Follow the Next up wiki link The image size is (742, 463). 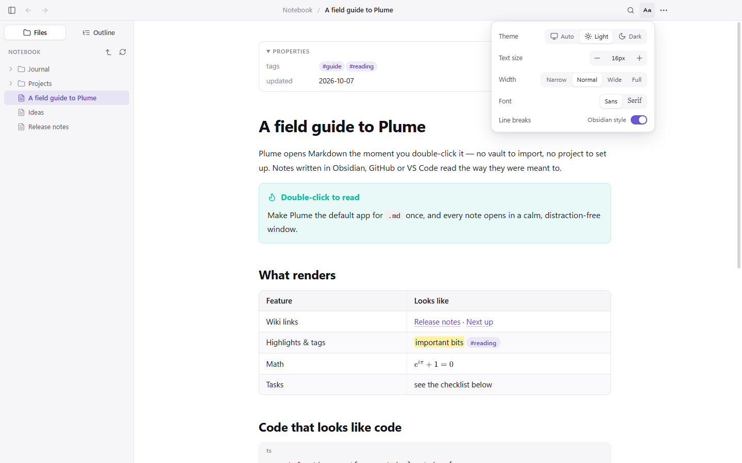pyautogui.click(x=480, y=322)
